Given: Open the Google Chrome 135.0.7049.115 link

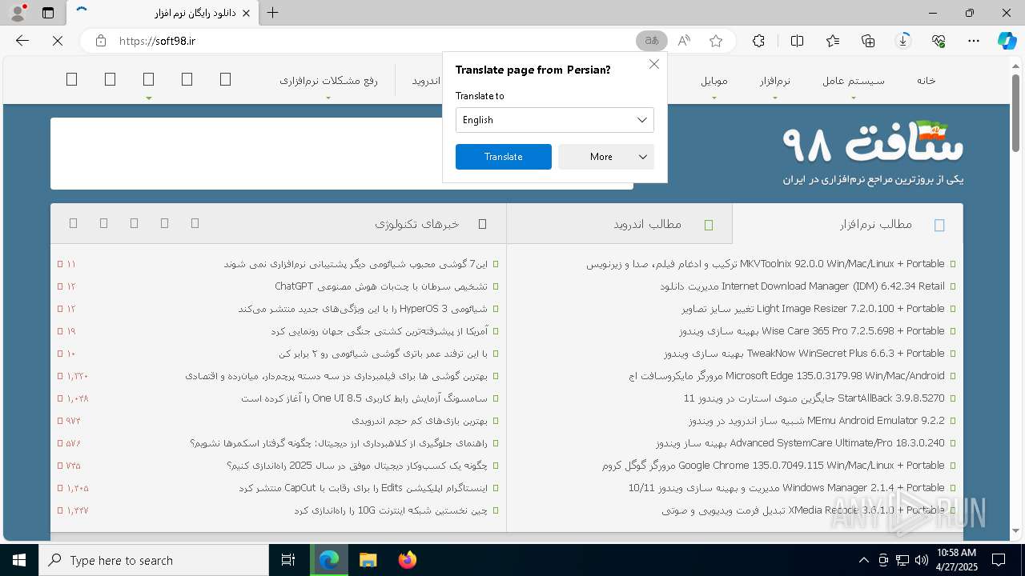Looking at the screenshot, I should [x=774, y=466].
